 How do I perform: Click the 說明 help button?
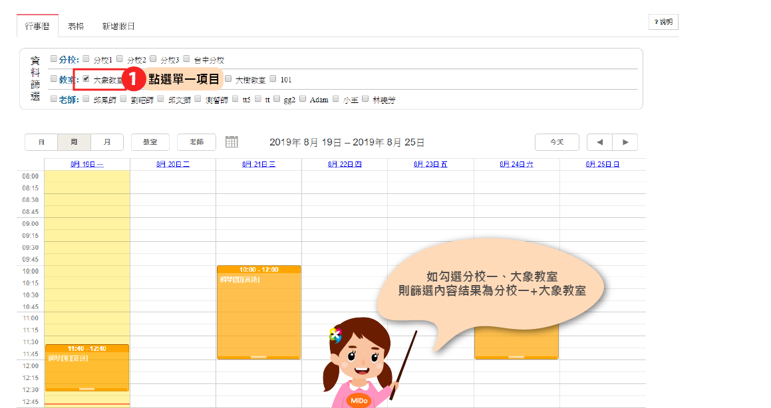663,22
